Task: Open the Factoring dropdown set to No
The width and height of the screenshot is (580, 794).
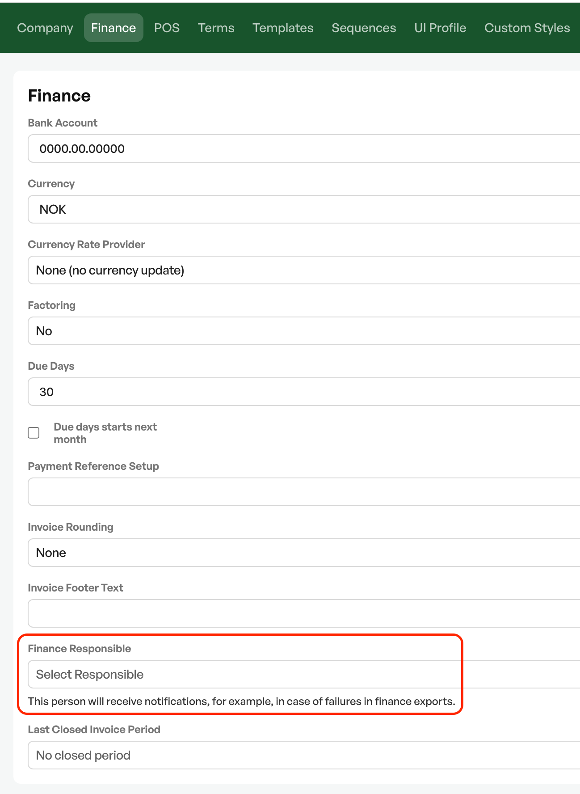Action: tap(304, 331)
